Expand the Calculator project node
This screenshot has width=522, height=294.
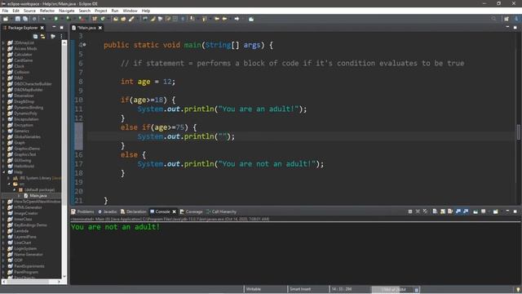click(x=3, y=55)
